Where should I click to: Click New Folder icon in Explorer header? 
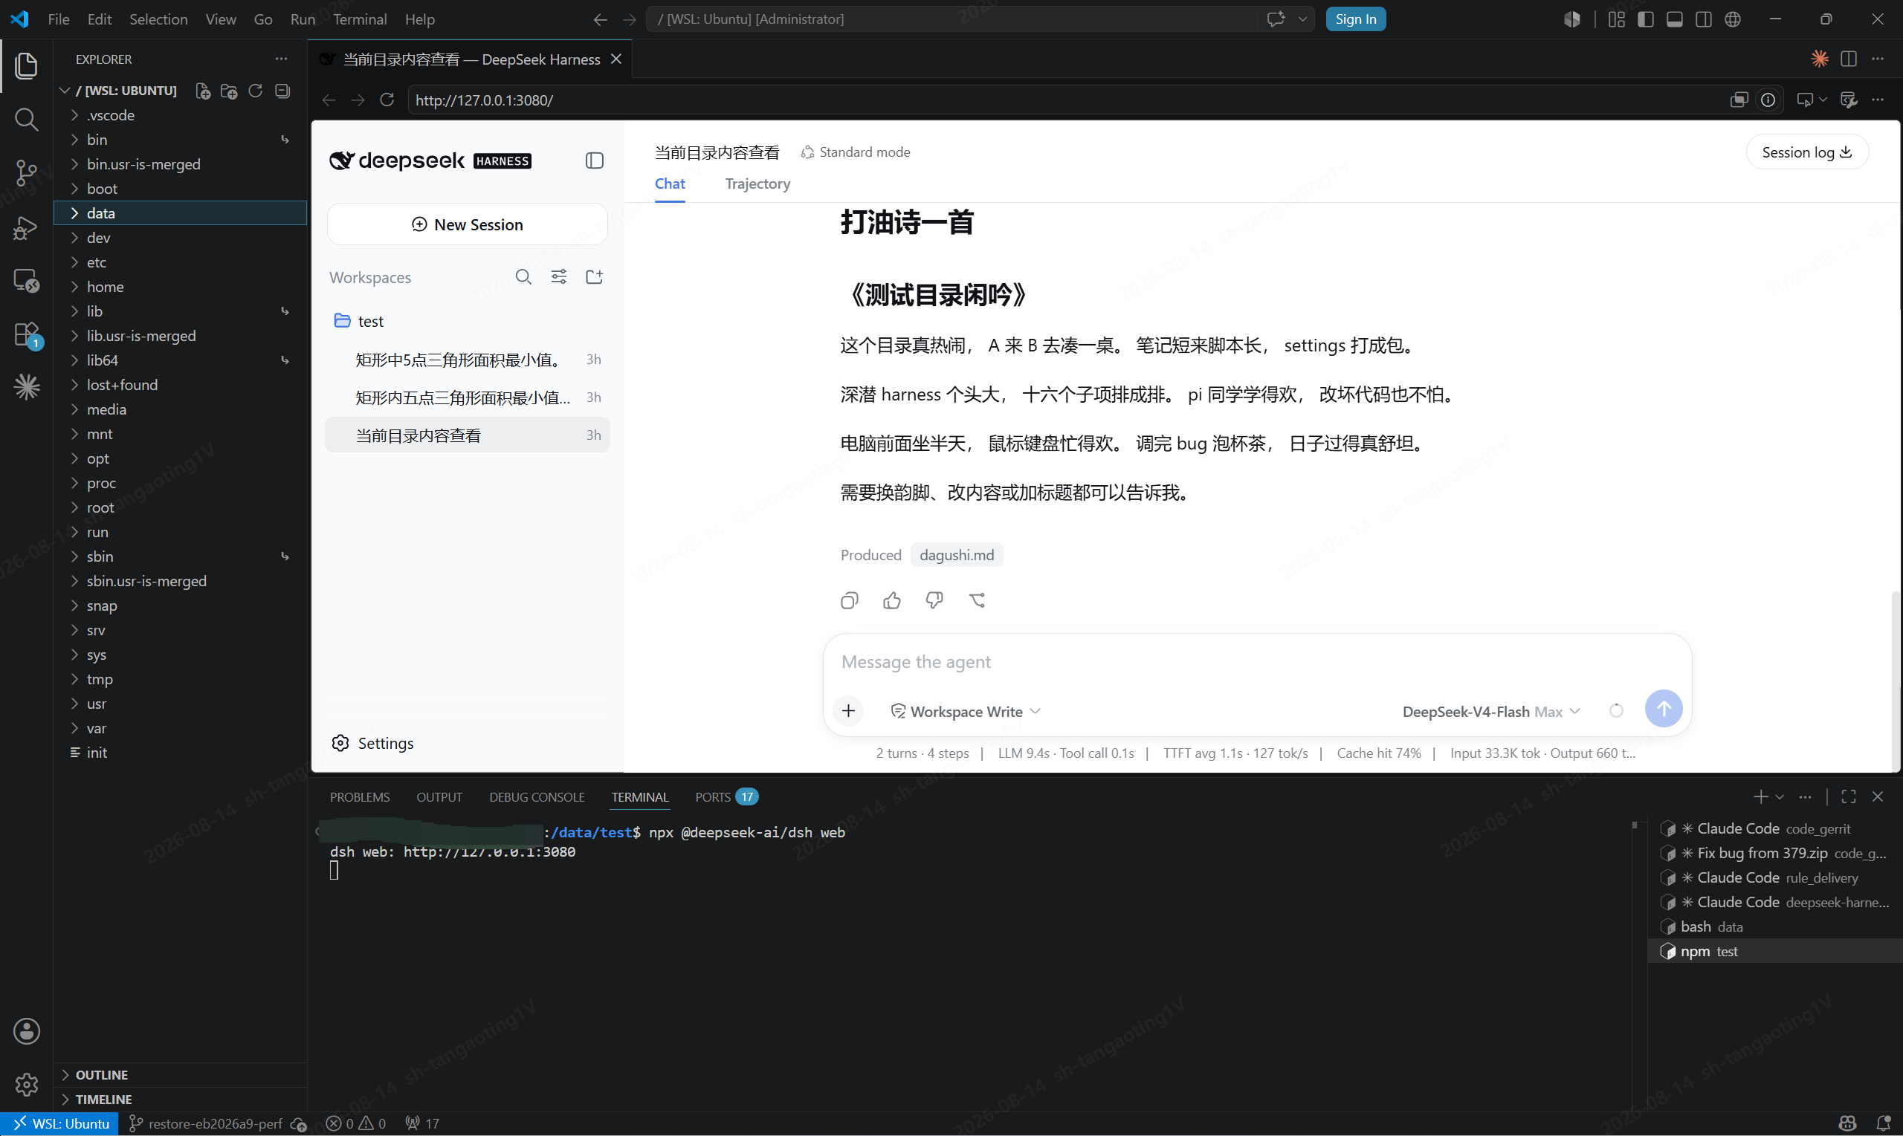tap(229, 91)
